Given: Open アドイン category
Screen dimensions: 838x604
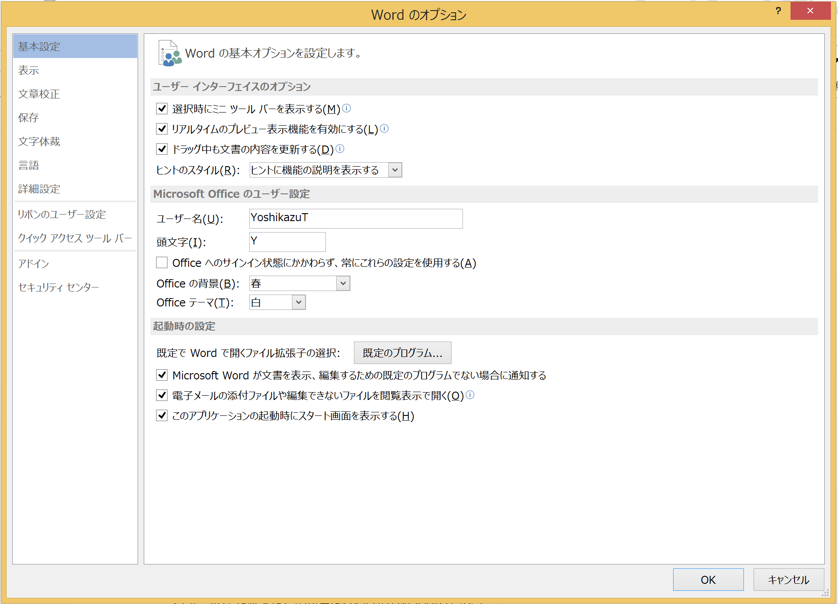Looking at the screenshot, I should (75, 263).
